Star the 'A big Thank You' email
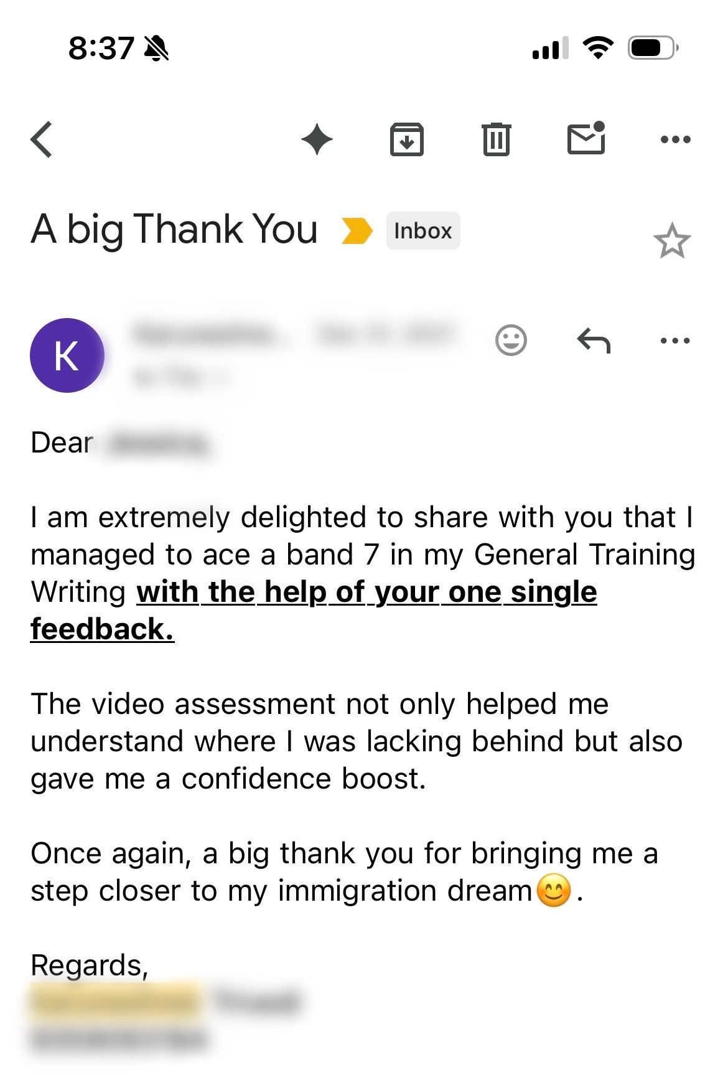Image resolution: width=728 pixels, height=1088 pixels. tap(672, 242)
